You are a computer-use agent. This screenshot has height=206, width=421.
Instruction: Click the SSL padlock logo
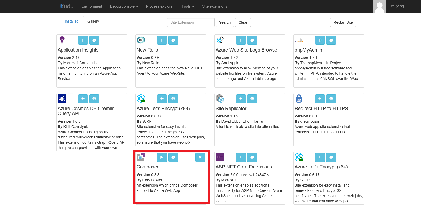[299, 99]
